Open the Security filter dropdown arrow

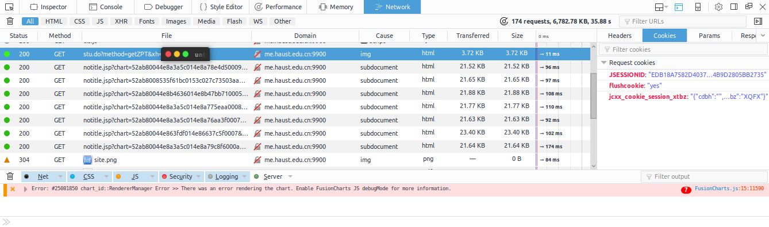(198, 176)
